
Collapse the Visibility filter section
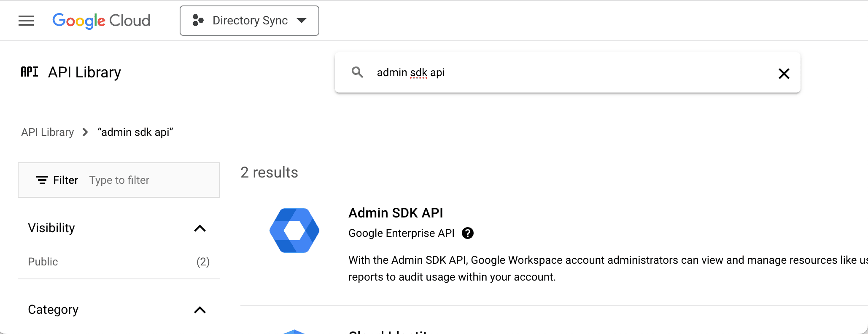click(x=199, y=228)
